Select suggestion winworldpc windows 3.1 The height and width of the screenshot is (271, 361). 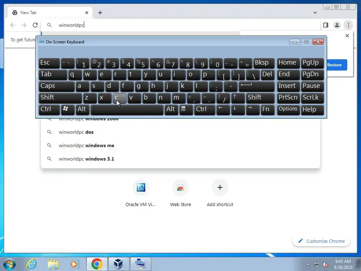(180, 159)
